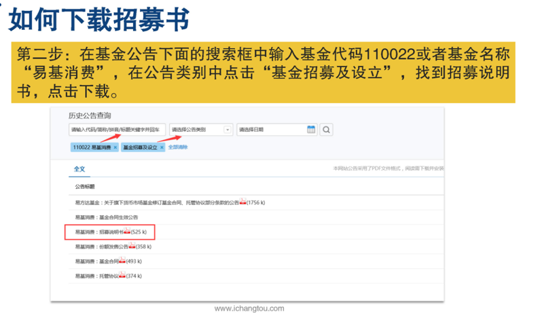The height and width of the screenshot is (313, 538).
Task: Remove the 基金招募及设立 filter tag
Action: [162, 147]
